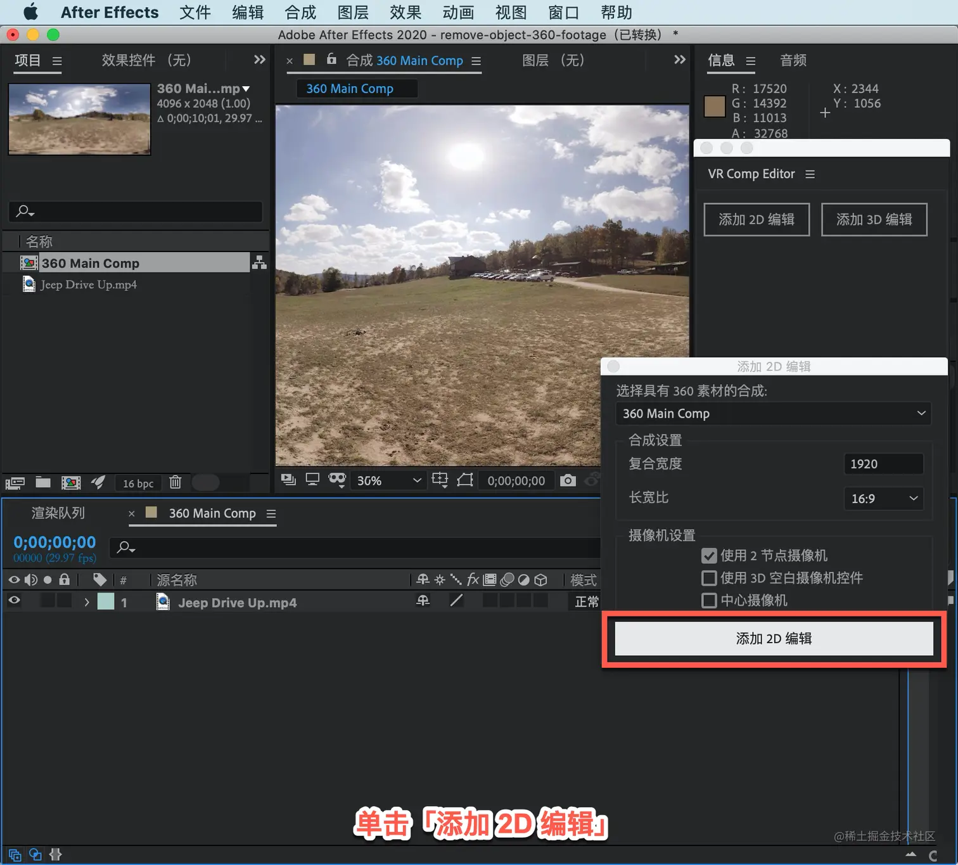Toggle in/out/duration pane braces icon
This screenshot has width=958, height=865.
56,854
